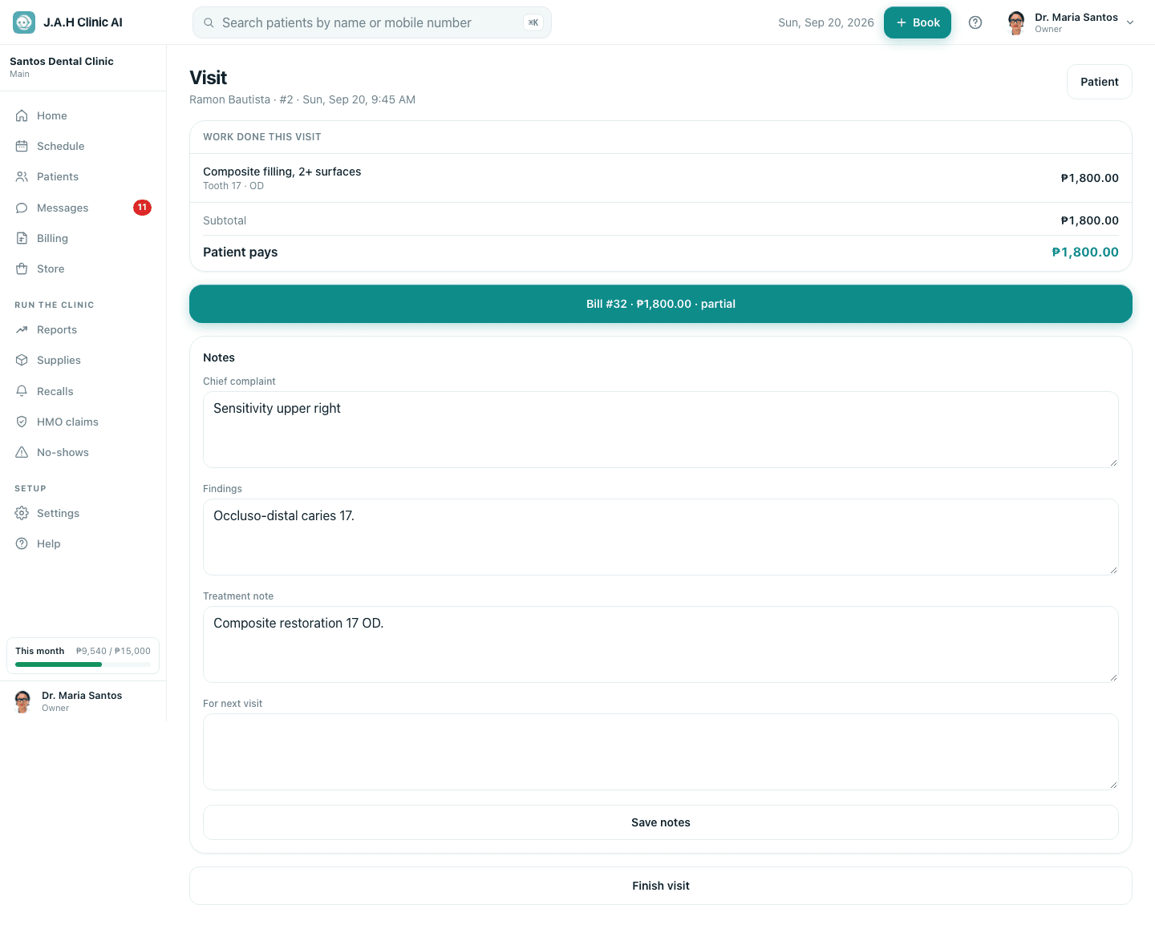The image size is (1155, 937).
Task: Click the Billing receipt icon
Action: (x=22, y=238)
